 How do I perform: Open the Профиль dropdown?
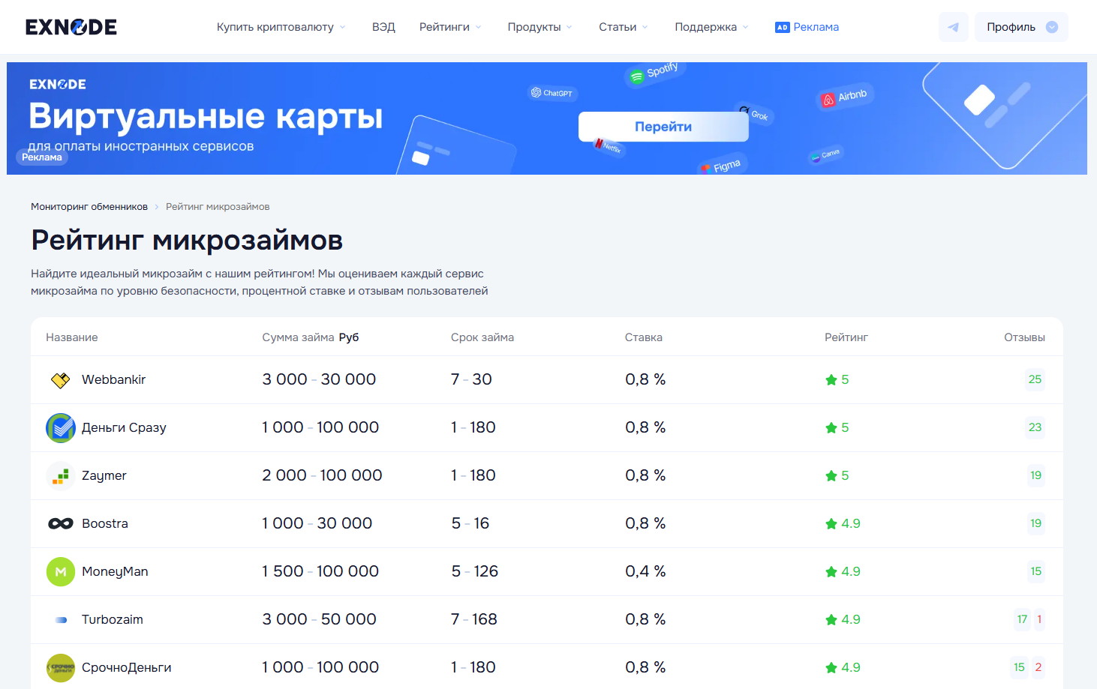coord(1020,27)
